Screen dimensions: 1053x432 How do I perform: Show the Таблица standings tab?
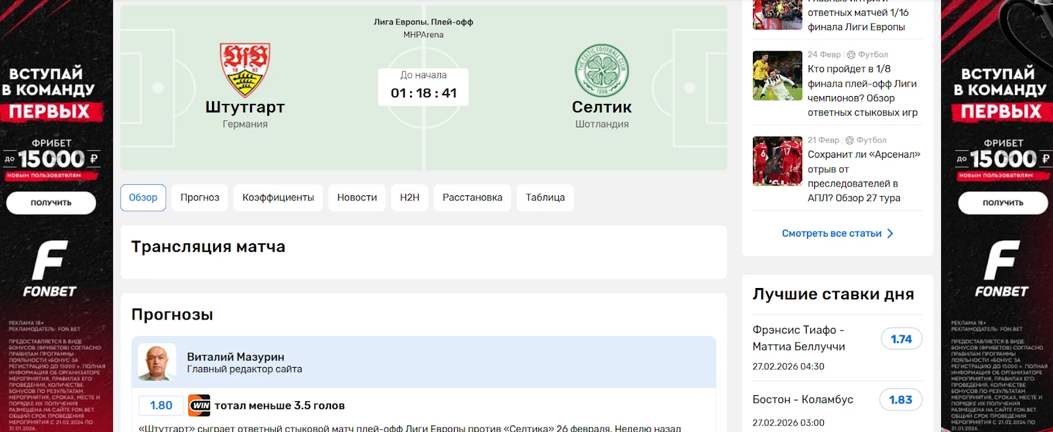pos(545,198)
